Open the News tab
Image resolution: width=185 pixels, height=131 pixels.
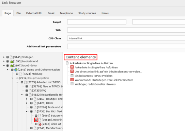click(x=105, y=13)
